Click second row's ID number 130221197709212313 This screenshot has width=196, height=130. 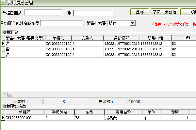(122, 49)
